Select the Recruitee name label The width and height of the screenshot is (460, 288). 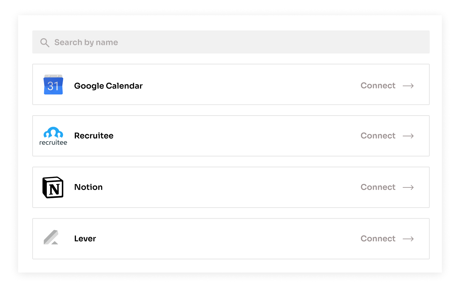coord(94,136)
